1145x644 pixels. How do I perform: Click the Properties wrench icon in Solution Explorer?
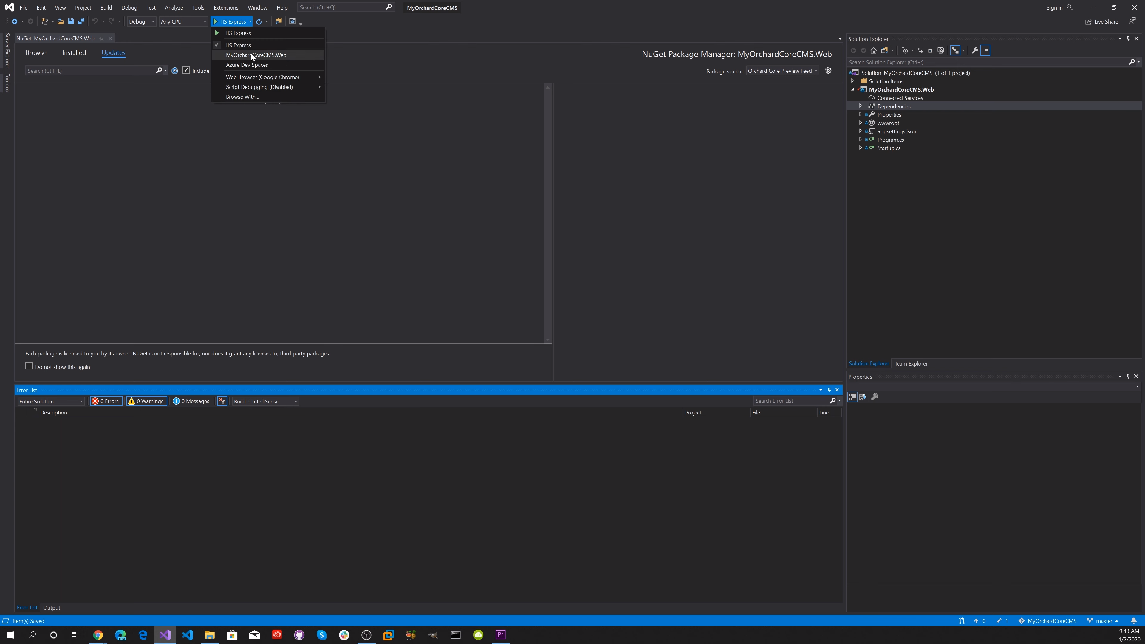975,51
